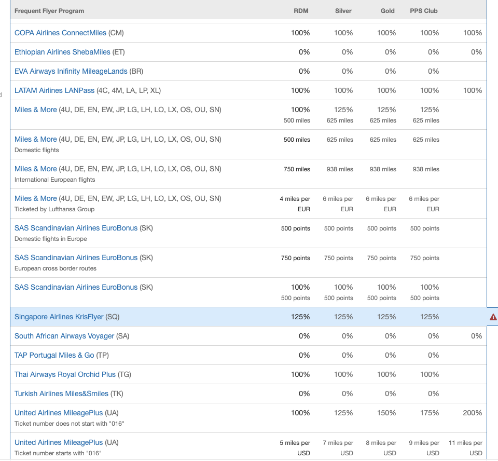Select last-column 0% for Ethiopian Airlines

pos(476,52)
